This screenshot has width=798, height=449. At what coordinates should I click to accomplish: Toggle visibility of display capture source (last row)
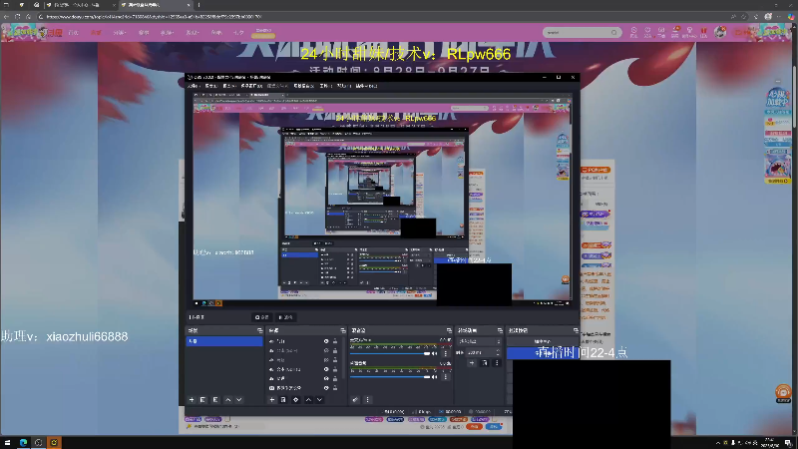(326, 388)
